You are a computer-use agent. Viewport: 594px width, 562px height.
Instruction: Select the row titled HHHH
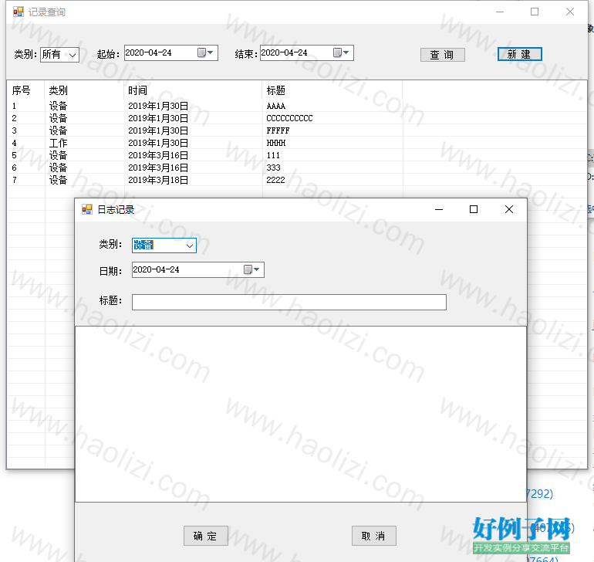click(x=297, y=143)
